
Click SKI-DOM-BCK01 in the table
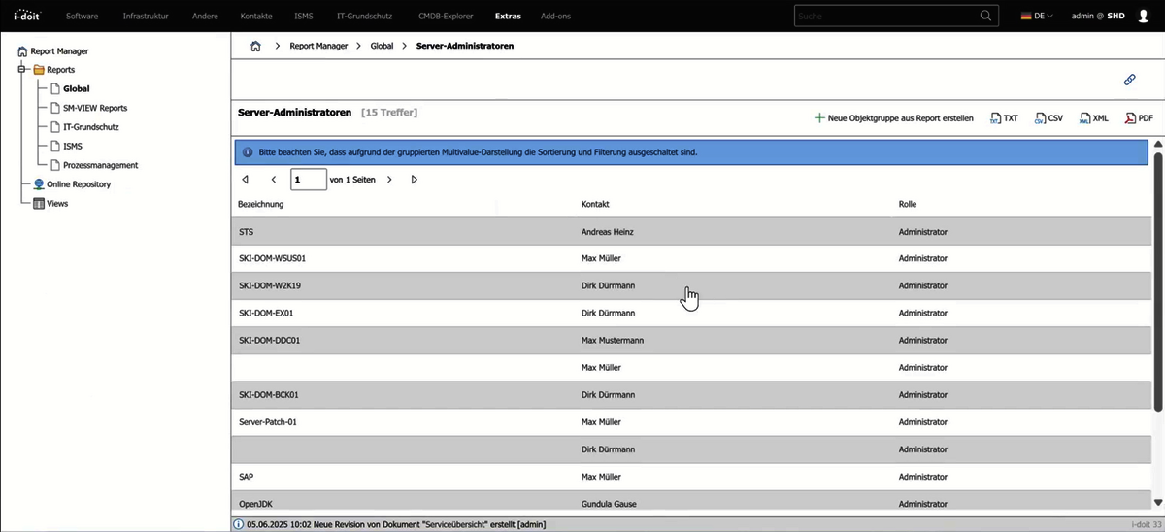tap(268, 395)
